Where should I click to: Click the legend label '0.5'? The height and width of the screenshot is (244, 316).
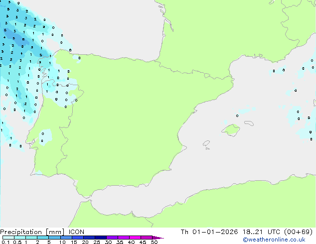[x=17, y=242]
